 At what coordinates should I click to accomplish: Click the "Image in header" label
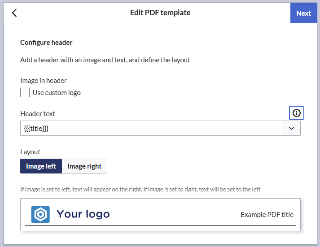44,81
